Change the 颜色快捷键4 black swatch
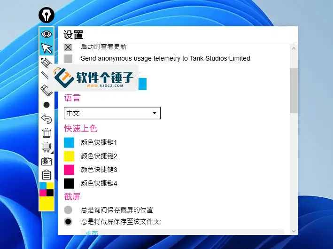The image size is (333, 249). click(69, 183)
